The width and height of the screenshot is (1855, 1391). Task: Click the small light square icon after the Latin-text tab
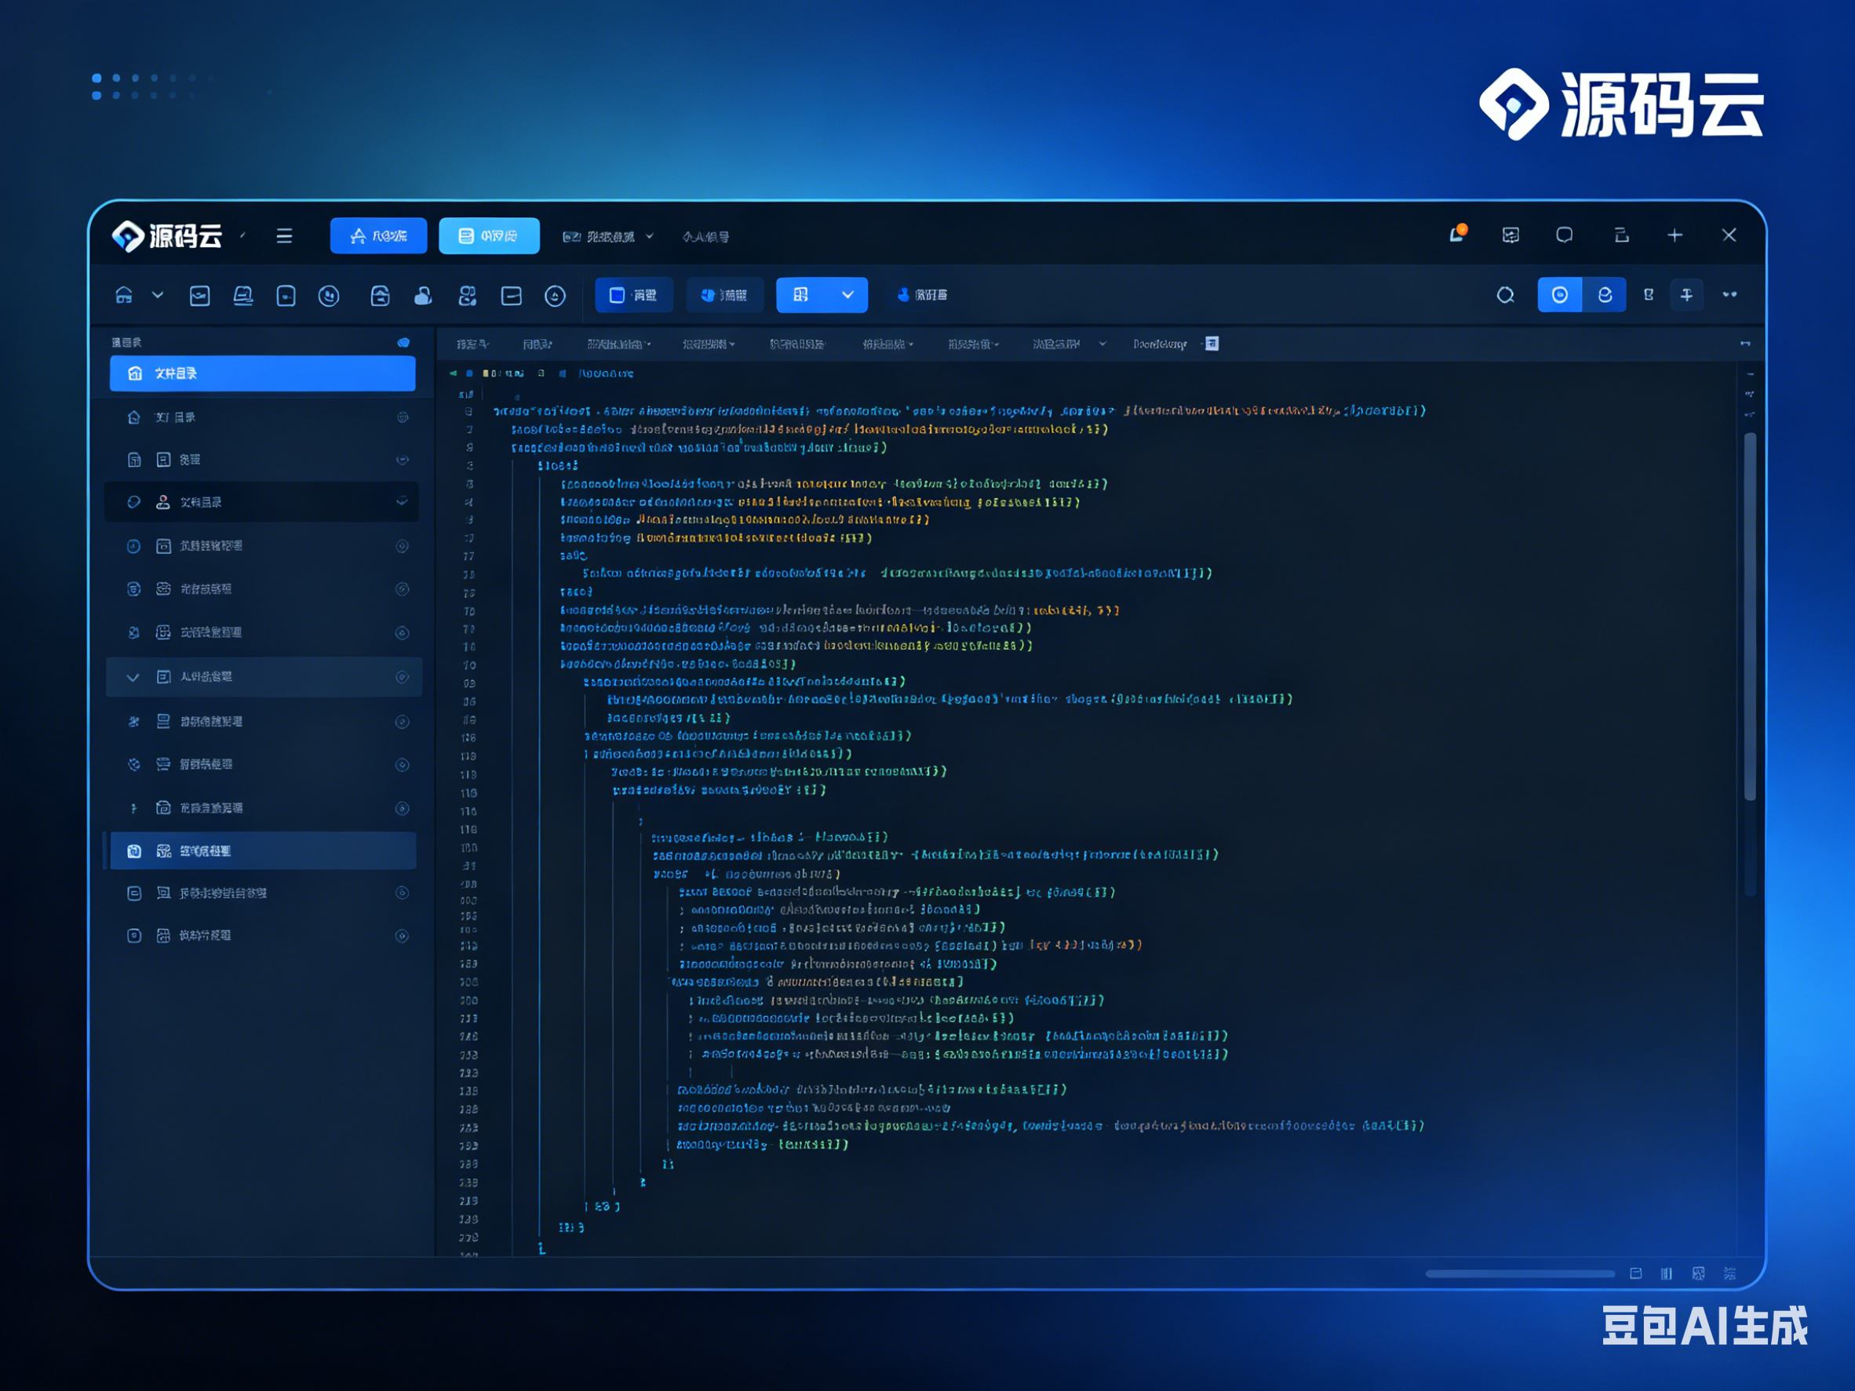[1212, 344]
